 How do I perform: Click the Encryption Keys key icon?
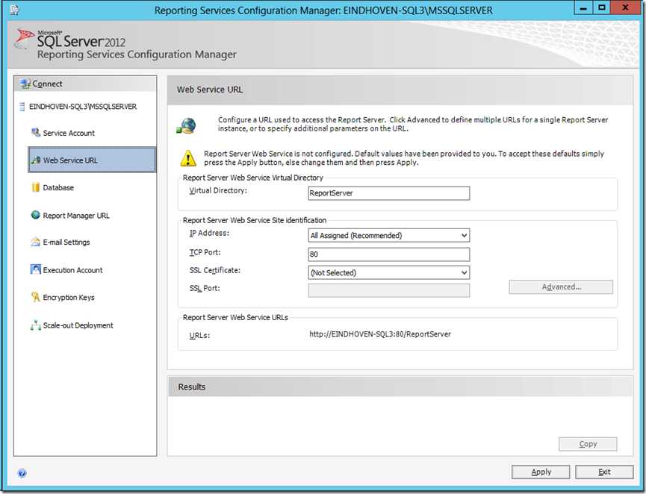[x=36, y=297]
